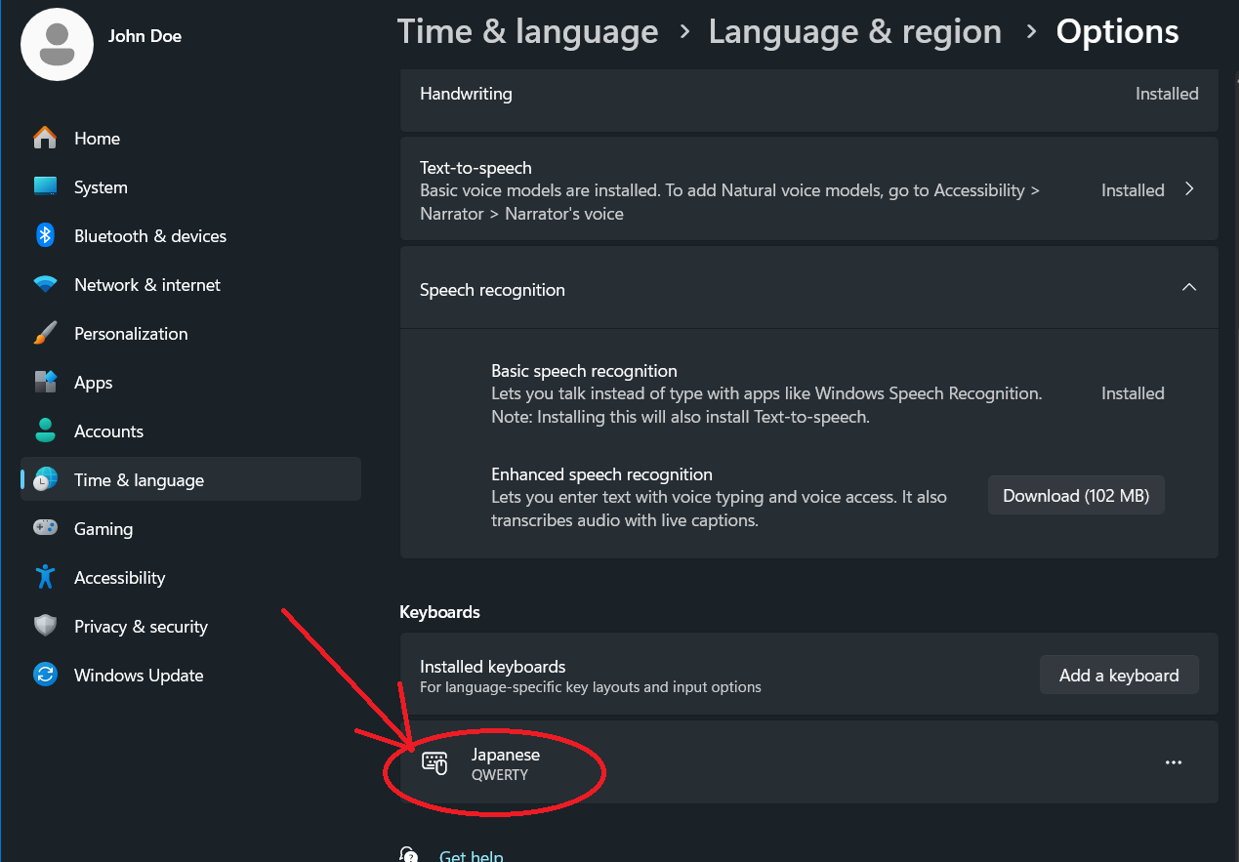
Task: Click the Apps icon in sidebar
Action: click(x=45, y=382)
